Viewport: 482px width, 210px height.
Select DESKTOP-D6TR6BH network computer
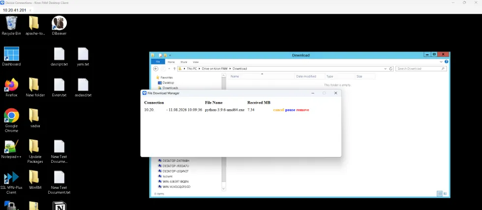click(x=174, y=160)
